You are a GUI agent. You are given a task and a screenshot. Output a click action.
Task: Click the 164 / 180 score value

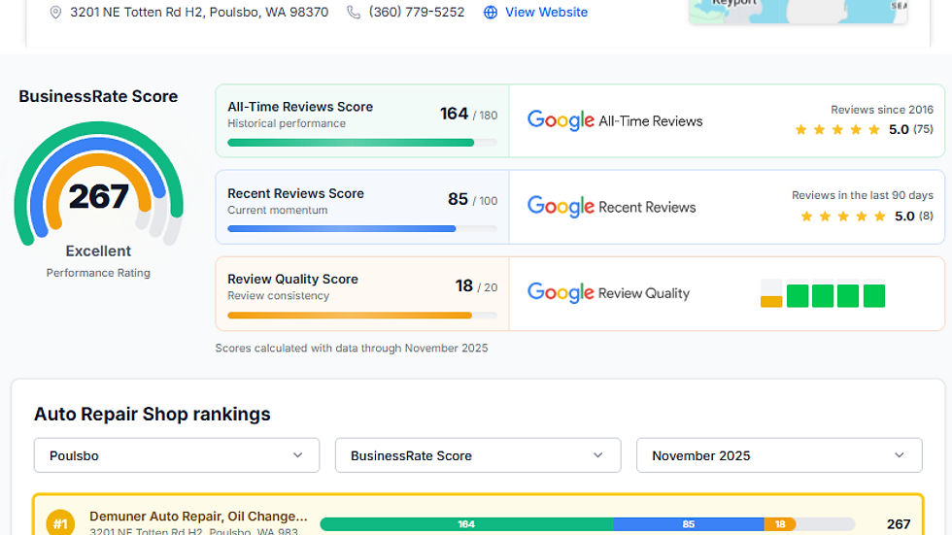point(468,114)
